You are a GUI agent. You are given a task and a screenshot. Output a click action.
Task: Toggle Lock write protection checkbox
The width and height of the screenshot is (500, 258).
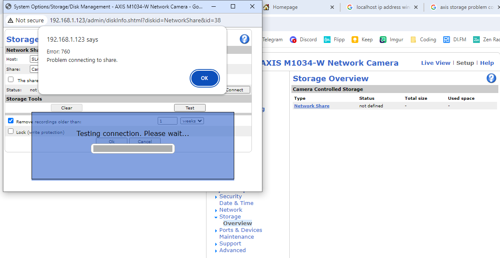click(11, 131)
